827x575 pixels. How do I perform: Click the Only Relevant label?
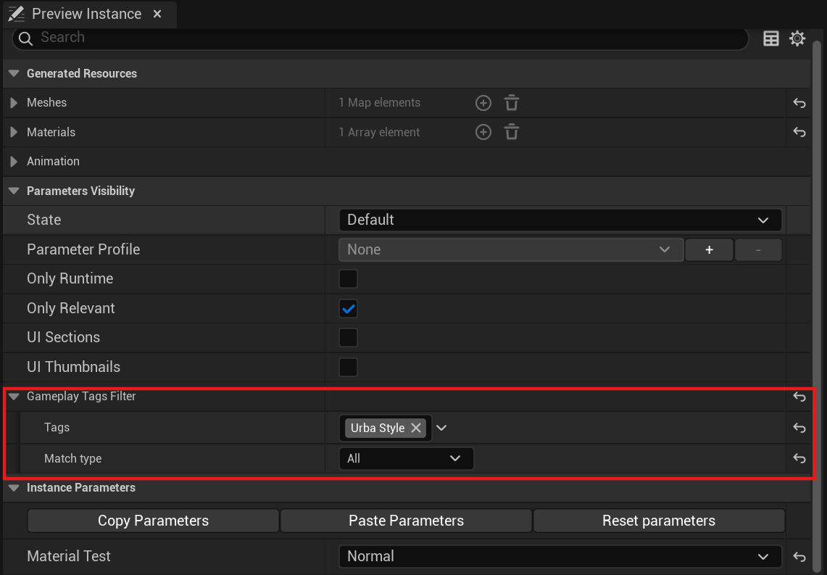[71, 308]
